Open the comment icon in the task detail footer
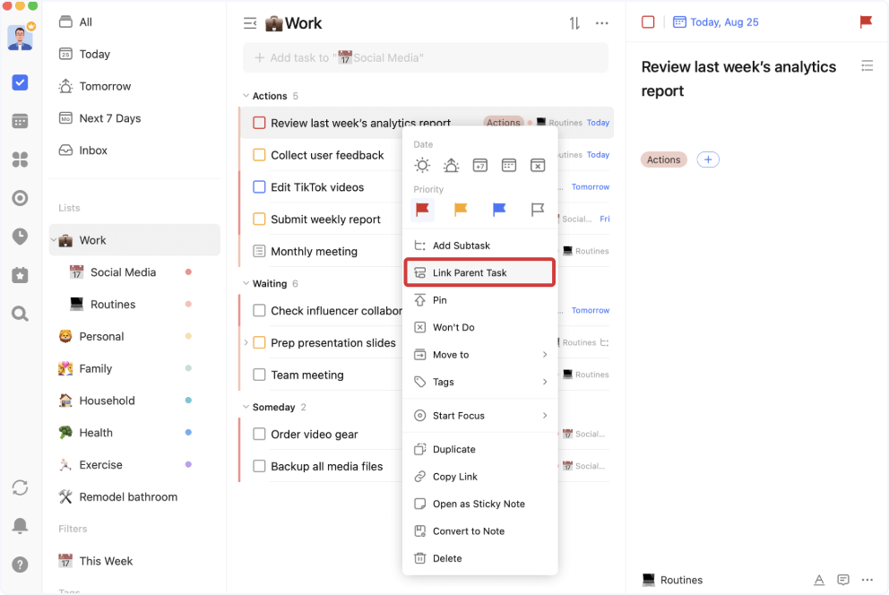The width and height of the screenshot is (889, 595). [843, 580]
